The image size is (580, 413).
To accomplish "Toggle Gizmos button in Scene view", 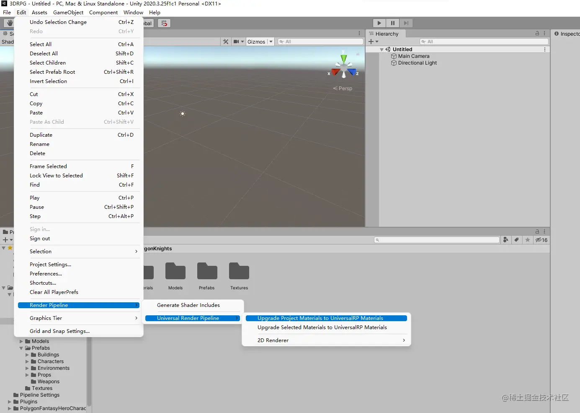I will 256,42.
